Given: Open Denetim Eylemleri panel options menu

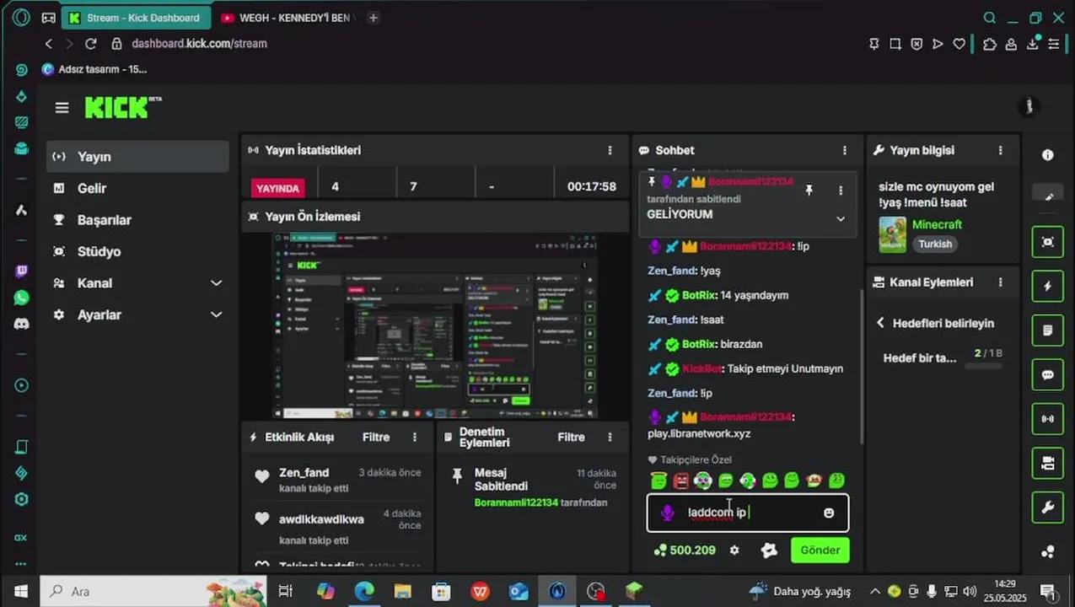Looking at the screenshot, I should click(610, 437).
